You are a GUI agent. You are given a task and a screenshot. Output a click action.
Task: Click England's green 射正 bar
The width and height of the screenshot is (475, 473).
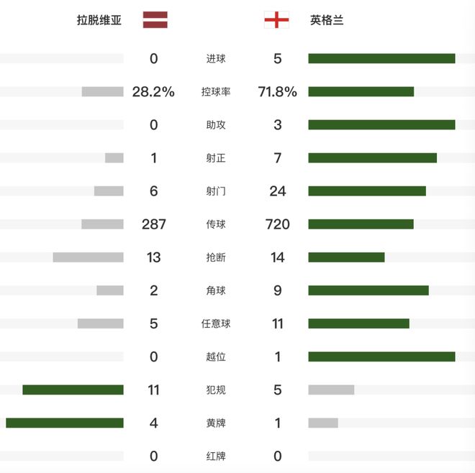pos(372,158)
